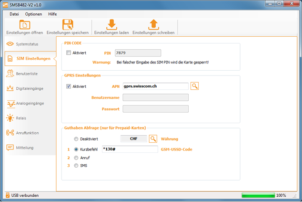Open the Datei menu

point(14,14)
